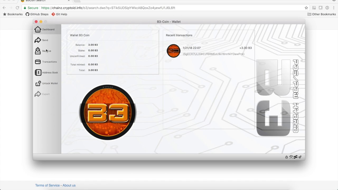Image resolution: width=338 pixels, height=190 pixels.
Task: Click the crossed pickaxes staking status icon
Action: coord(291,157)
